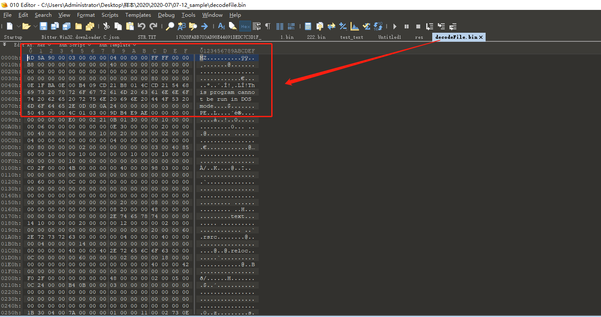The width and height of the screenshot is (601, 317).
Task: Switch to the 222.bin tab
Action: [x=316, y=37]
